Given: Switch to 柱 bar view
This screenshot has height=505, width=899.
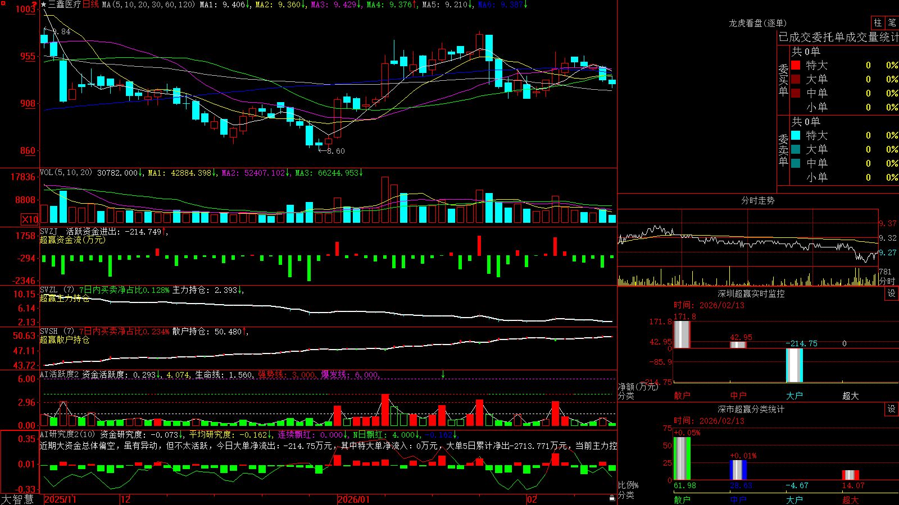Looking at the screenshot, I should pyautogui.click(x=878, y=23).
